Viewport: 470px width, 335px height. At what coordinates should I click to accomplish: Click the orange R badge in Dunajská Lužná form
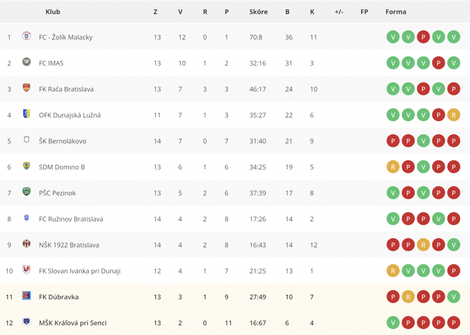tap(453, 115)
